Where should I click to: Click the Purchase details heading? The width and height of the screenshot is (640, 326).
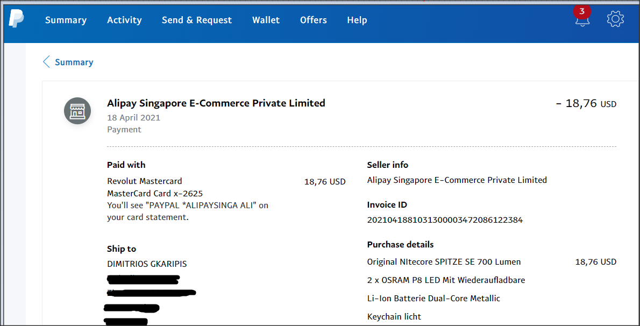[400, 245]
